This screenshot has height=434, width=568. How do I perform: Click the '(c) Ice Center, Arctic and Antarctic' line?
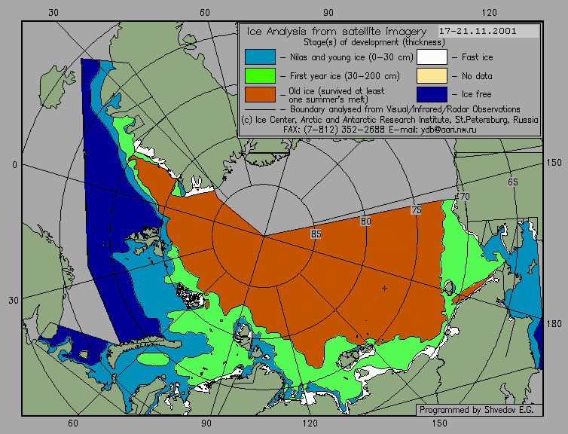coord(389,120)
